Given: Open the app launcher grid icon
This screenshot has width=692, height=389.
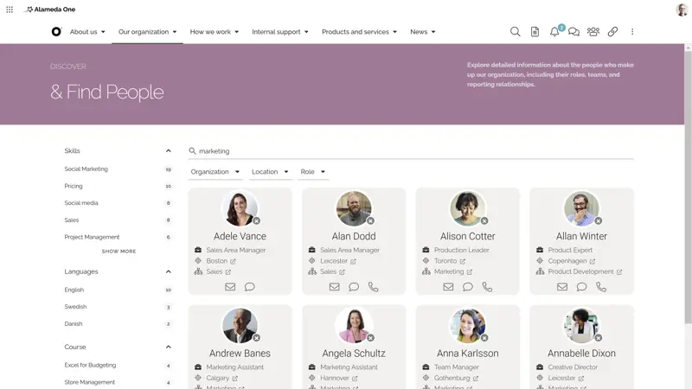Looking at the screenshot, I should (10, 10).
